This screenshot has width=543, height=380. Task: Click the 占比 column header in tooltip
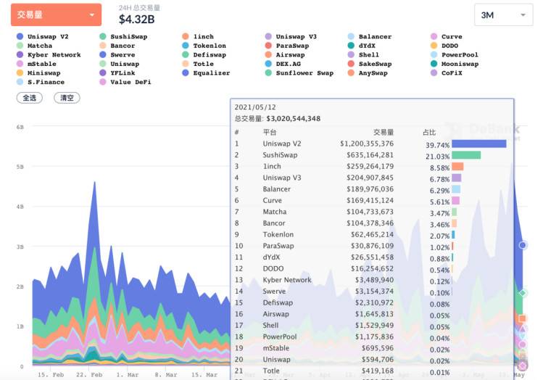(x=429, y=132)
